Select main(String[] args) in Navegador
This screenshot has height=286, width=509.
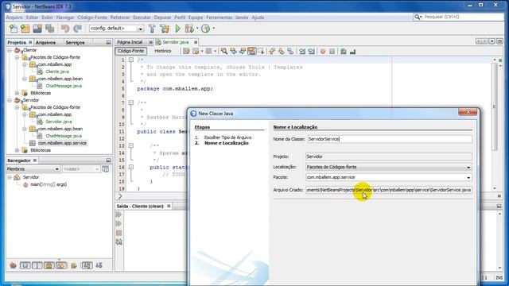[x=49, y=184]
